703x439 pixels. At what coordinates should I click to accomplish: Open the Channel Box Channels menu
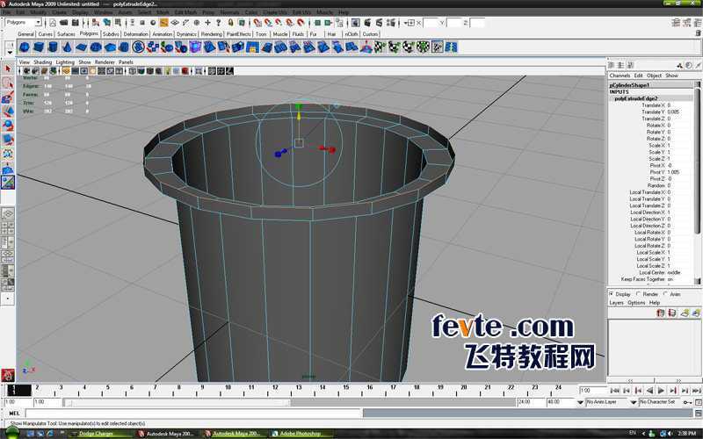point(620,76)
